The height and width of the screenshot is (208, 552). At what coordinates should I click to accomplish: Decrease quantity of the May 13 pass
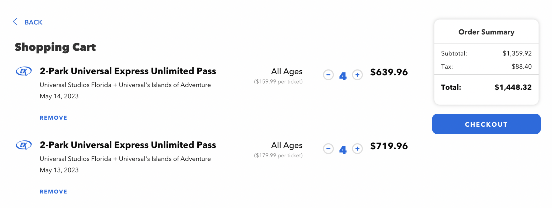click(x=328, y=149)
